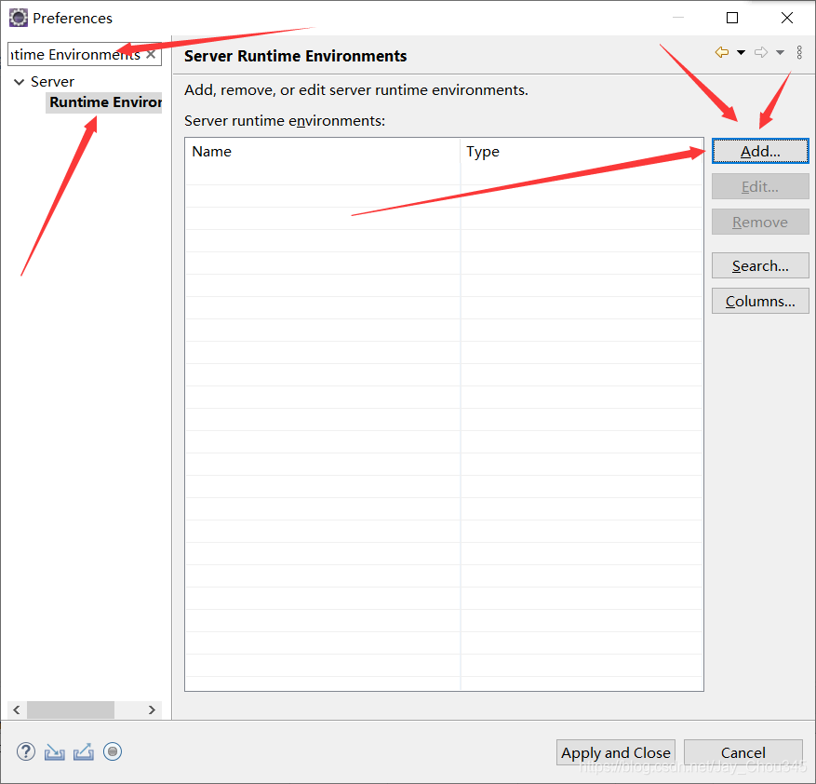Sort by the Name column header
816x784 pixels.
323,152
